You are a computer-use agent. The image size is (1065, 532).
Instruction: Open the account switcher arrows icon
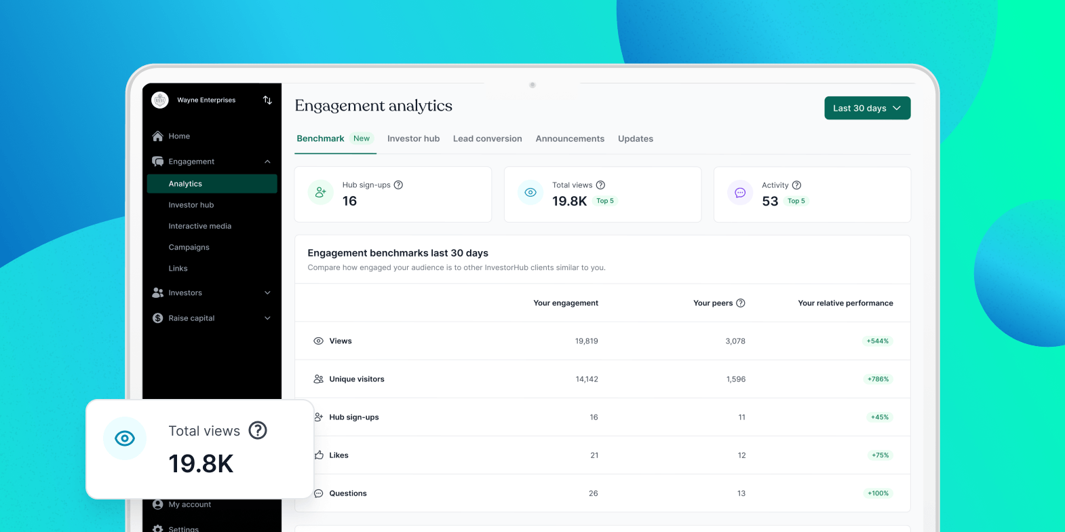tap(267, 100)
